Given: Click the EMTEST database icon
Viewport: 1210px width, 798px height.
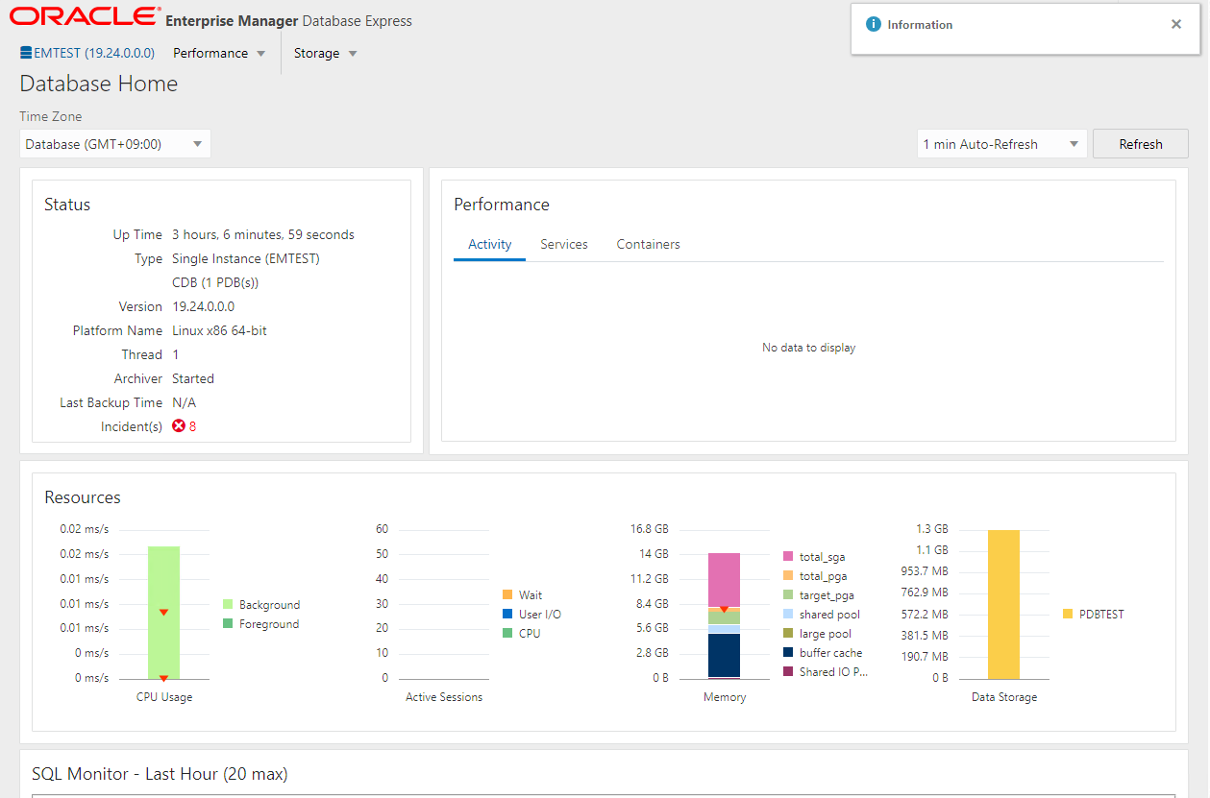Looking at the screenshot, I should point(26,53).
